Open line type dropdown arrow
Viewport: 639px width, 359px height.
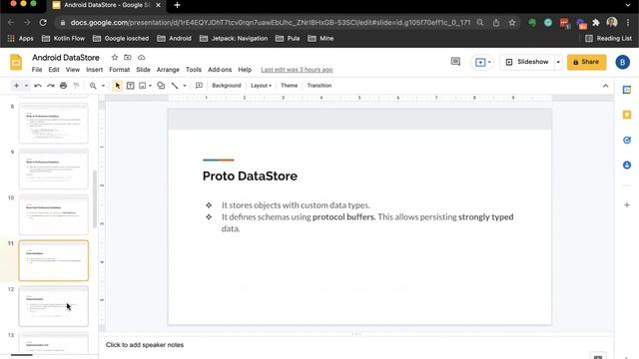click(x=185, y=86)
